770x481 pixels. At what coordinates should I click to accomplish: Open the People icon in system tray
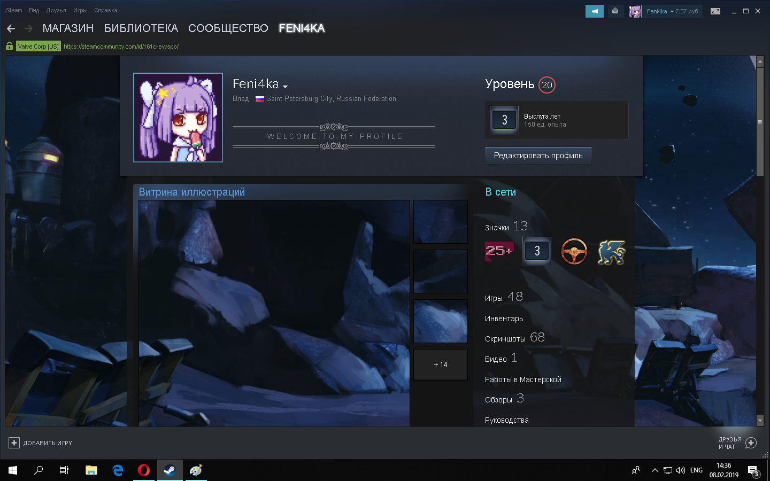coord(636,470)
